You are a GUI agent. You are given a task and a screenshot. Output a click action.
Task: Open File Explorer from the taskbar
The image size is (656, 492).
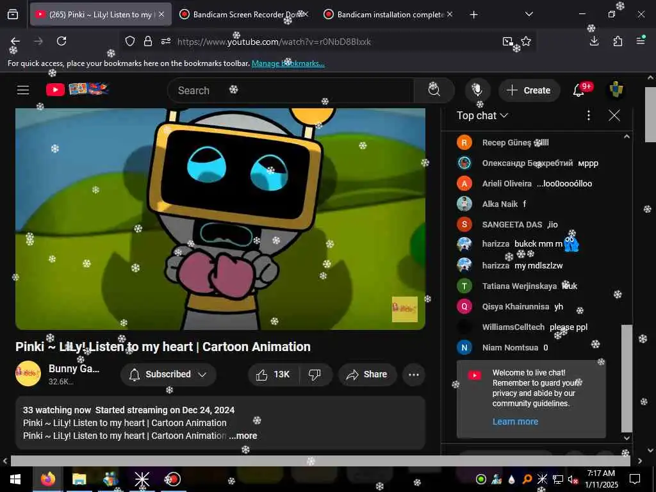pos(79,479)
